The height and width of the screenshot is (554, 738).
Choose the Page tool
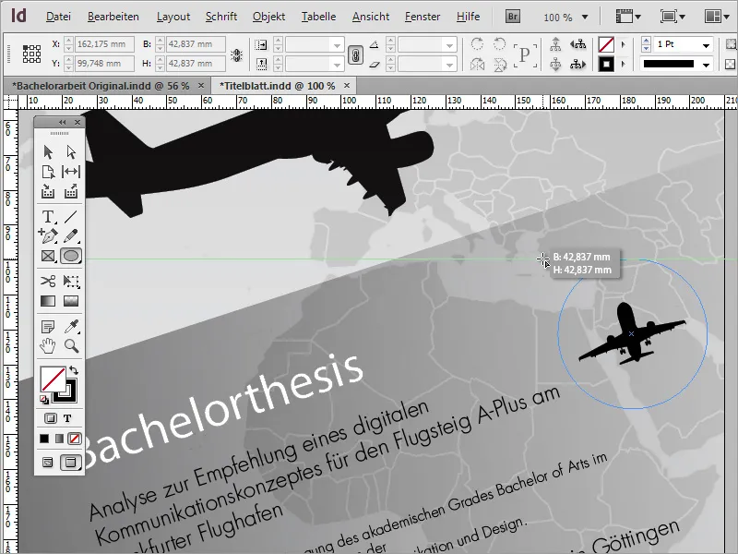[48, 172]
